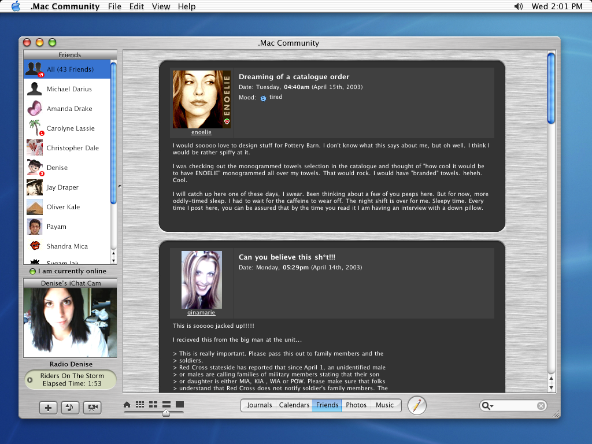Select Michael Darius in friends list

(x=67, y=89)
